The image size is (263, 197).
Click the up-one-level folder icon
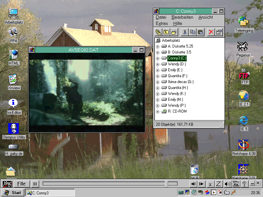(166, 32)
